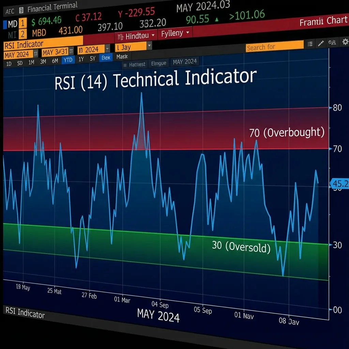Open the Hindtou dropdown
Viewport: 349px width, 349px height.
point(136,35)
